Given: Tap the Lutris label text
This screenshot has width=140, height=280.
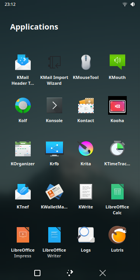Looking at the screenshot, I should tap(117, 250).
